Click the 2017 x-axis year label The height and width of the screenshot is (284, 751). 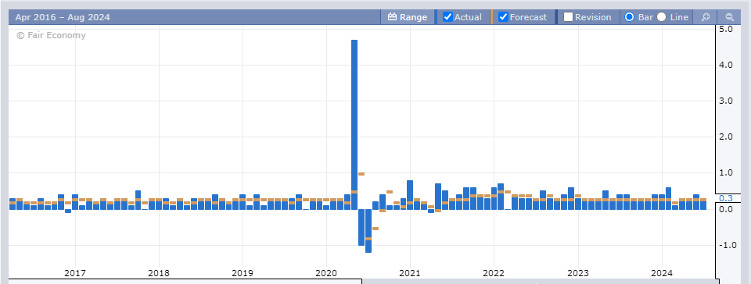tap(75, 274)
